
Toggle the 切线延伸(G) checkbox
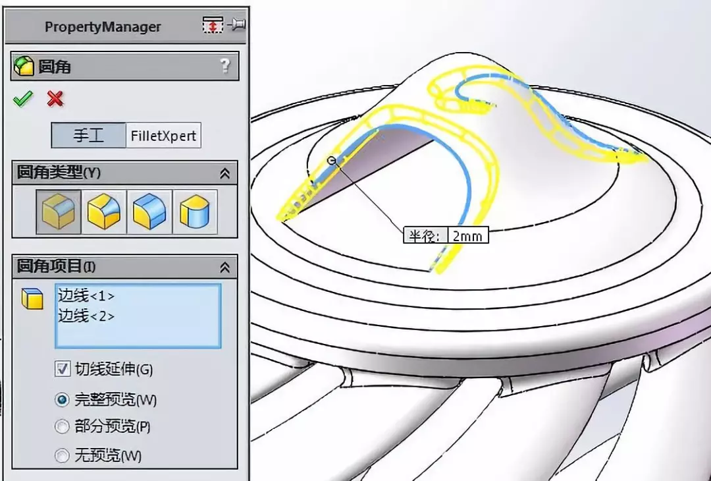click(62, 368)
